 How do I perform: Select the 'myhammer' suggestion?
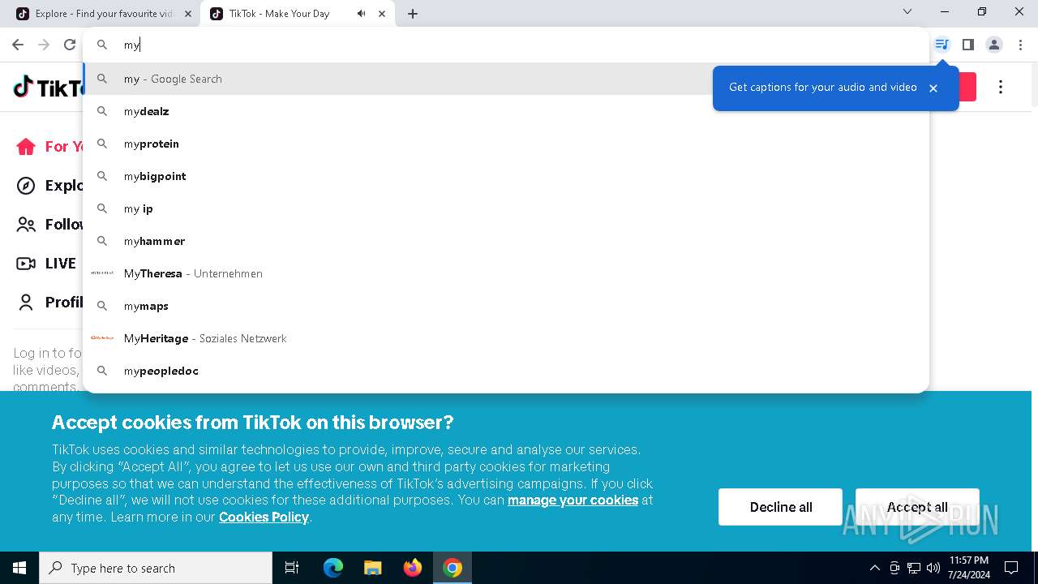[506, 241]
